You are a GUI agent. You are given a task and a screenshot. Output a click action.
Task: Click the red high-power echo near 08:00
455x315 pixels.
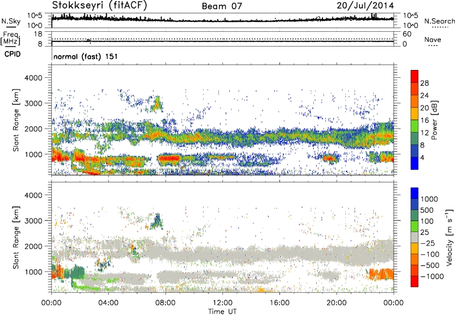(169, 159)
